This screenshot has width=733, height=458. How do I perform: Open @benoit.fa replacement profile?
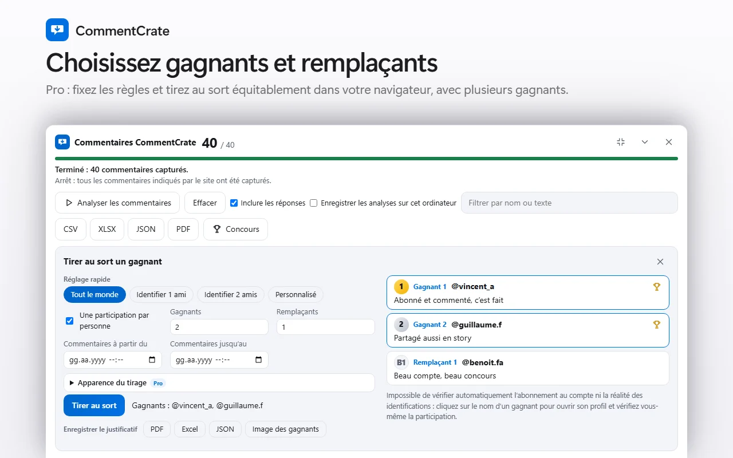click(483, 362)
